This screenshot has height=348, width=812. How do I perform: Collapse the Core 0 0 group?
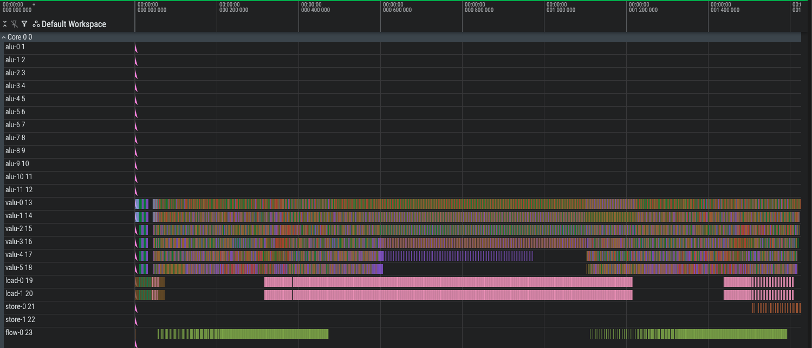point(4,37)
